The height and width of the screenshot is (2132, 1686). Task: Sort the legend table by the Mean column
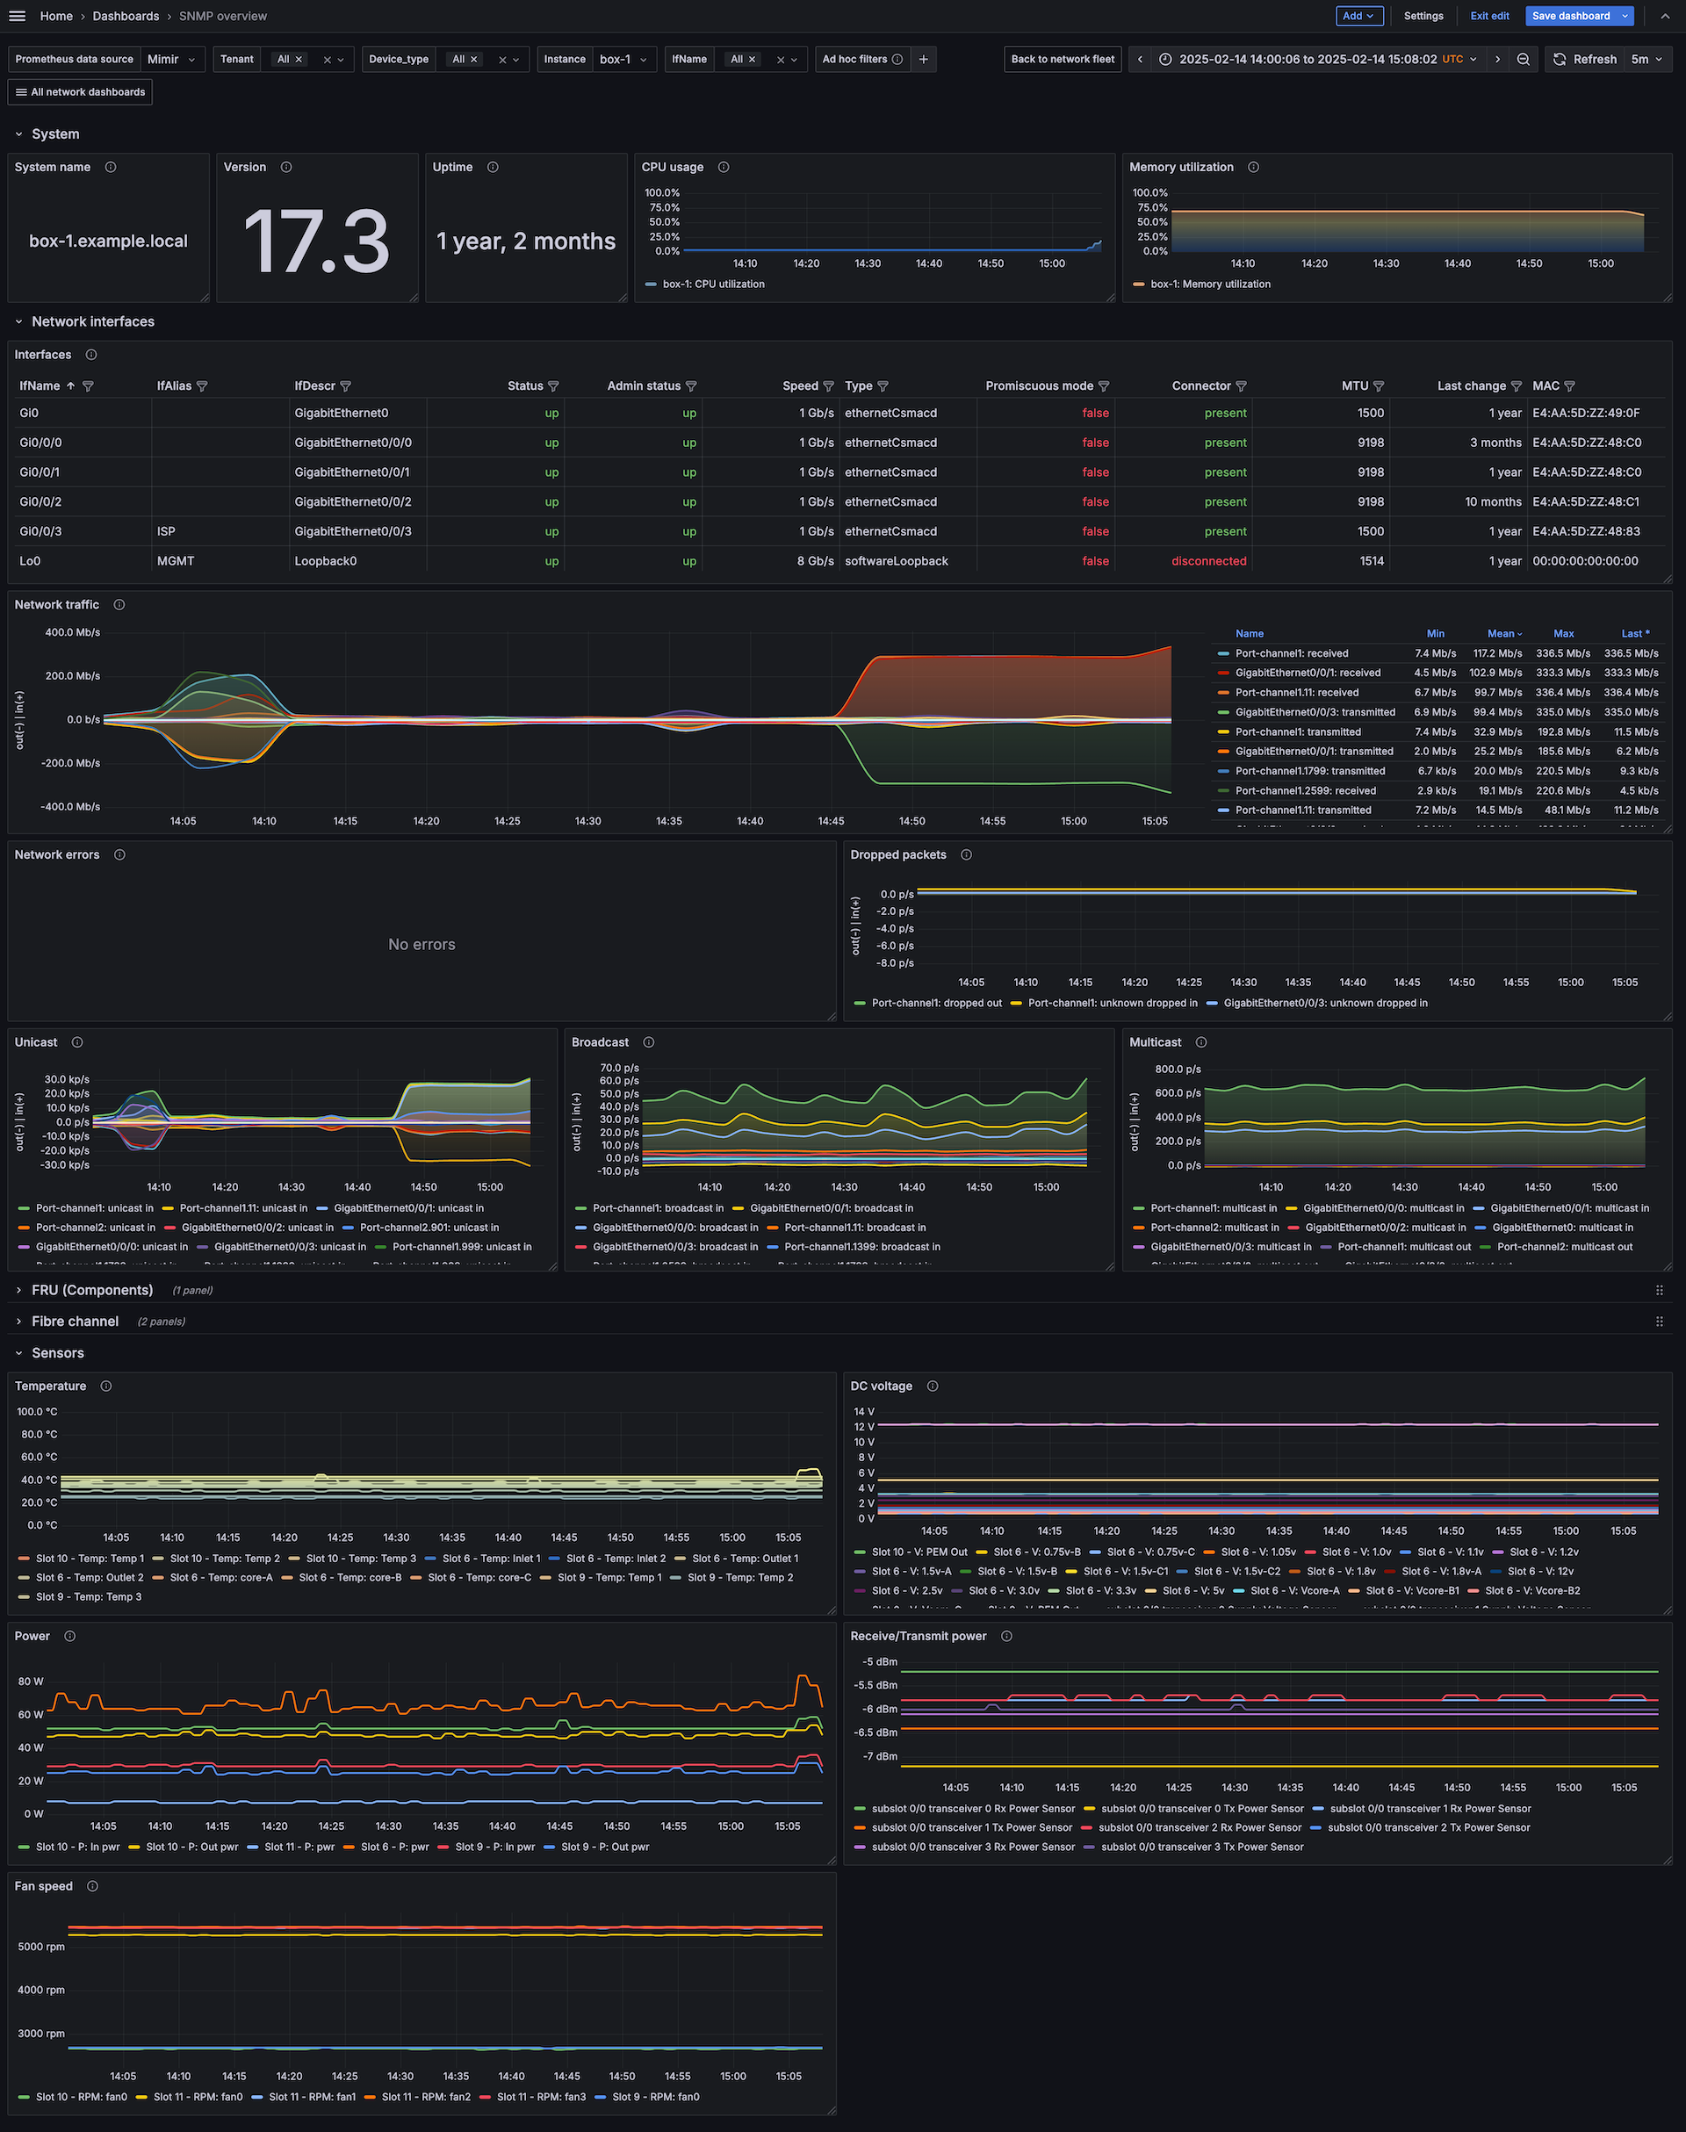click(x=1501, y=633)
